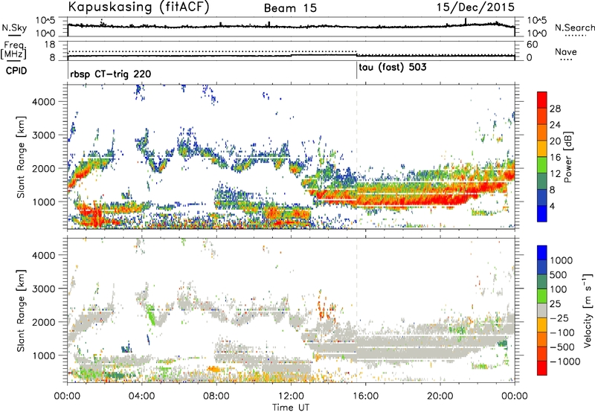Click the 'Beam 15' label
595x412 pixels.
[x=290, y=8]
